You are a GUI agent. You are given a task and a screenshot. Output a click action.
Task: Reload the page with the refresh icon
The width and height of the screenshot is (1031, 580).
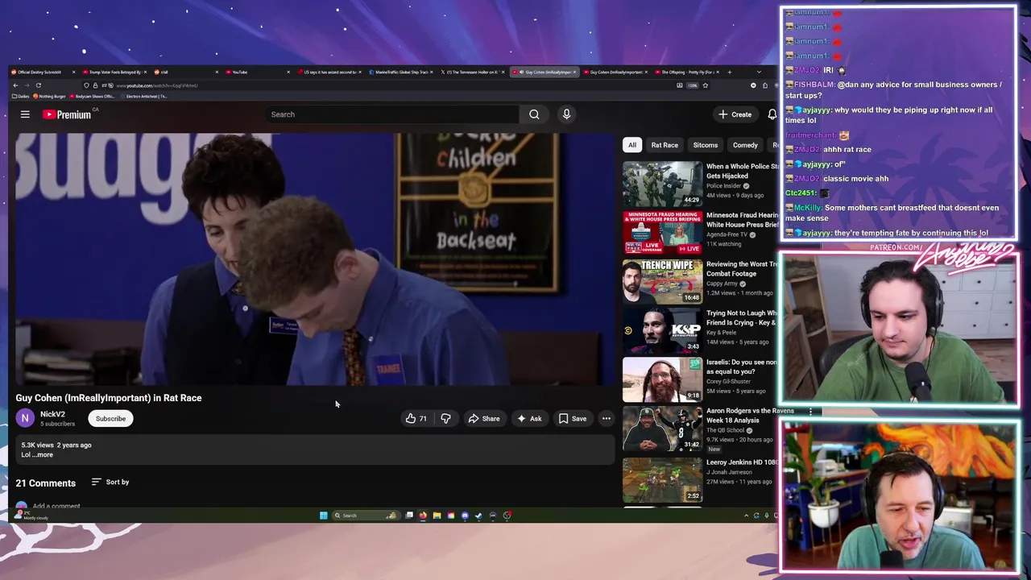(x=38, y=85)
